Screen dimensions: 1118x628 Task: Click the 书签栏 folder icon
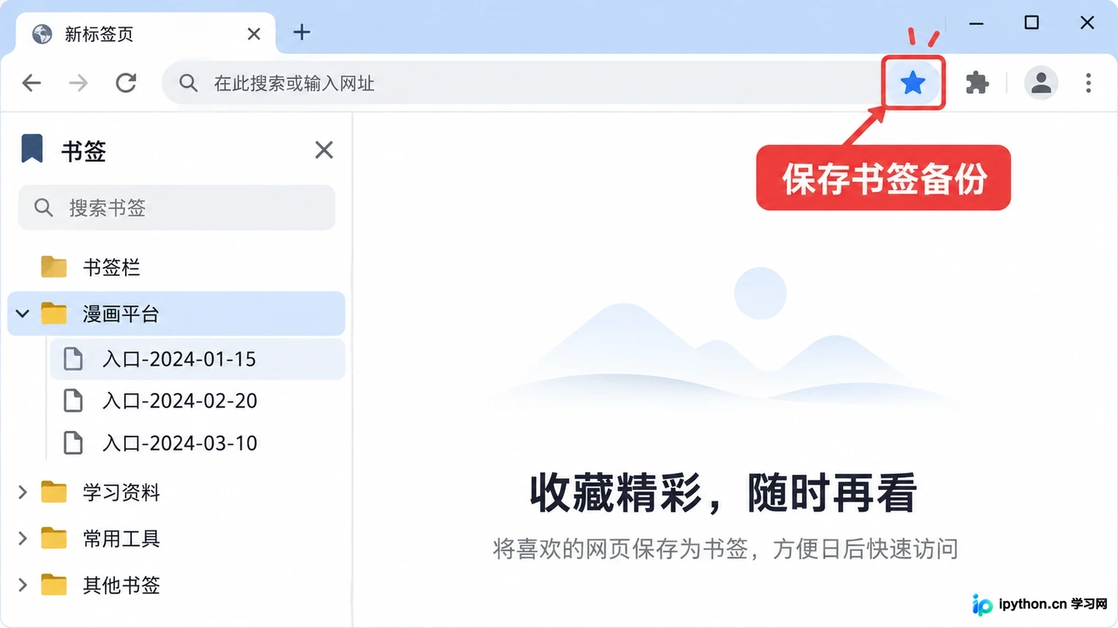tap(54, 267)
